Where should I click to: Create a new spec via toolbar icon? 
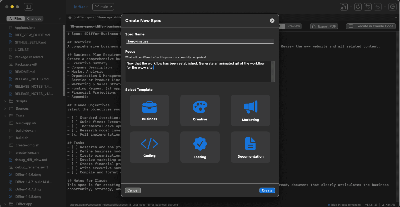(344, 7)
